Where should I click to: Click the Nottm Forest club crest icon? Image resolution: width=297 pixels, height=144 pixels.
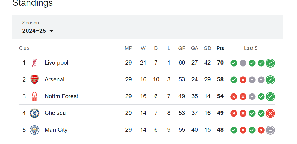[x=35, y=96]
